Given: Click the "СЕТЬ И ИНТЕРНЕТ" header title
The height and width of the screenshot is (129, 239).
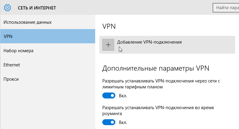Looking at the screenshot, I should click(37, 8).
